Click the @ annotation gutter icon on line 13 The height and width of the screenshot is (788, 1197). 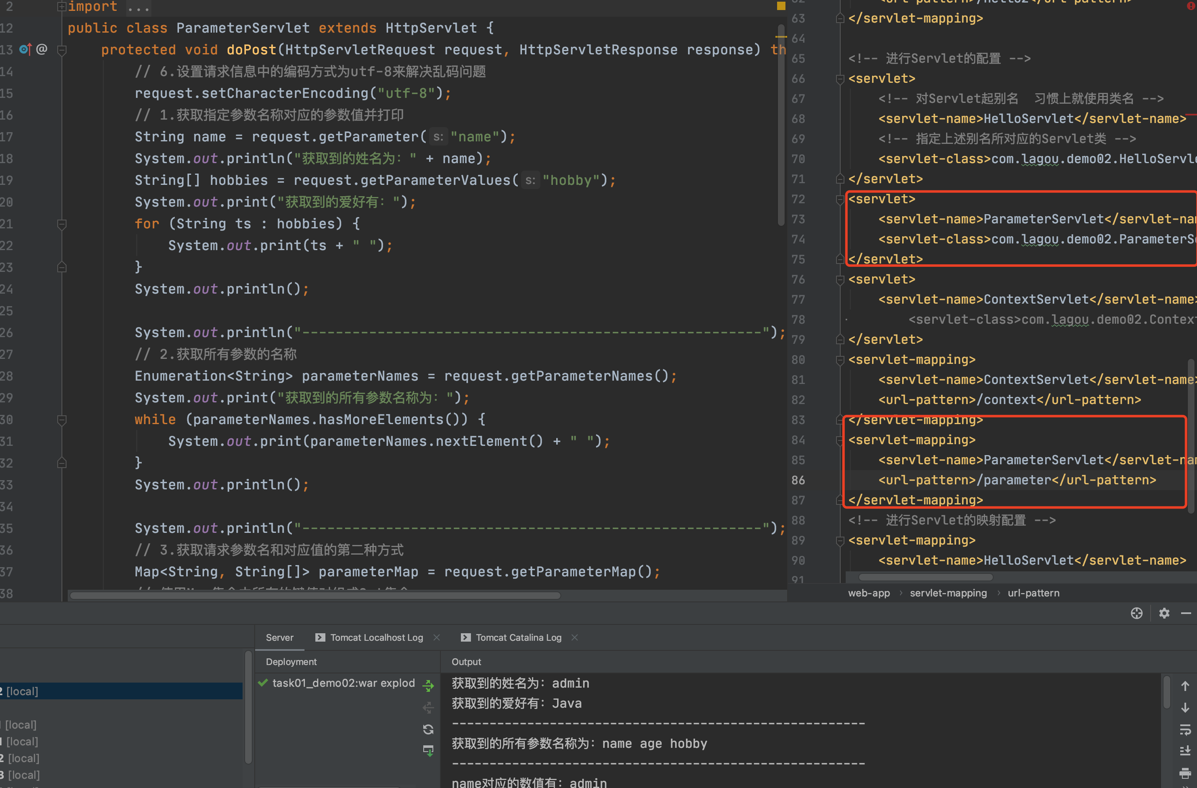pyautogui.click(x=42, y=49)
